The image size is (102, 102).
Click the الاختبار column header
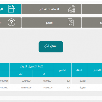[x=95, y=70]
